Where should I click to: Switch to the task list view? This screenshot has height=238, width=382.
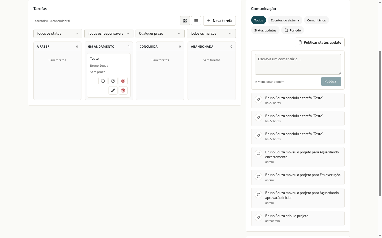[196, 21]
